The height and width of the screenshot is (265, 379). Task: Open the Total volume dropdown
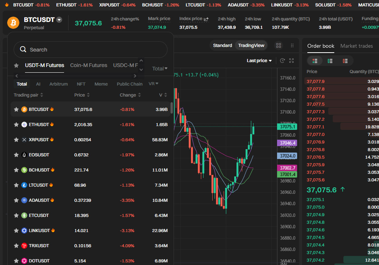[x=160, y=69]
